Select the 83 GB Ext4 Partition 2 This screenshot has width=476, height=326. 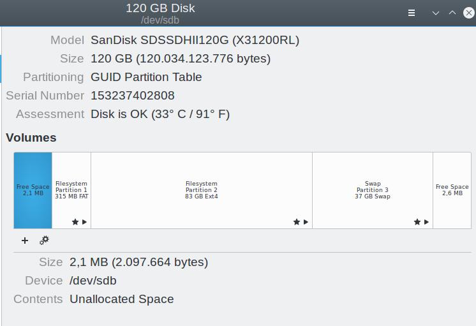tap(202, 190)
